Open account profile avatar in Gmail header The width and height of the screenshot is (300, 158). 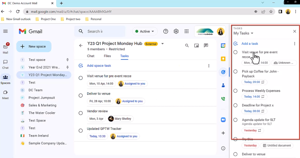click(220, 31)
